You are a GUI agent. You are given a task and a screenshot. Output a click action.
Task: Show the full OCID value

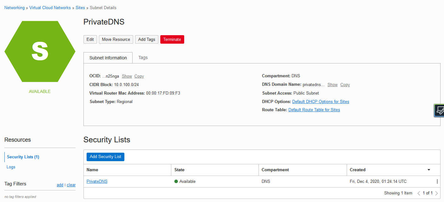(127, 76)
